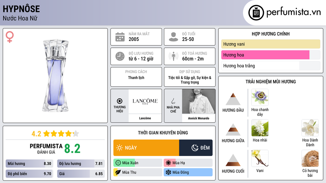Click the Mùa Xuân season chip
Viewport: 326px width, 183px height.
[x=138, y=163]
